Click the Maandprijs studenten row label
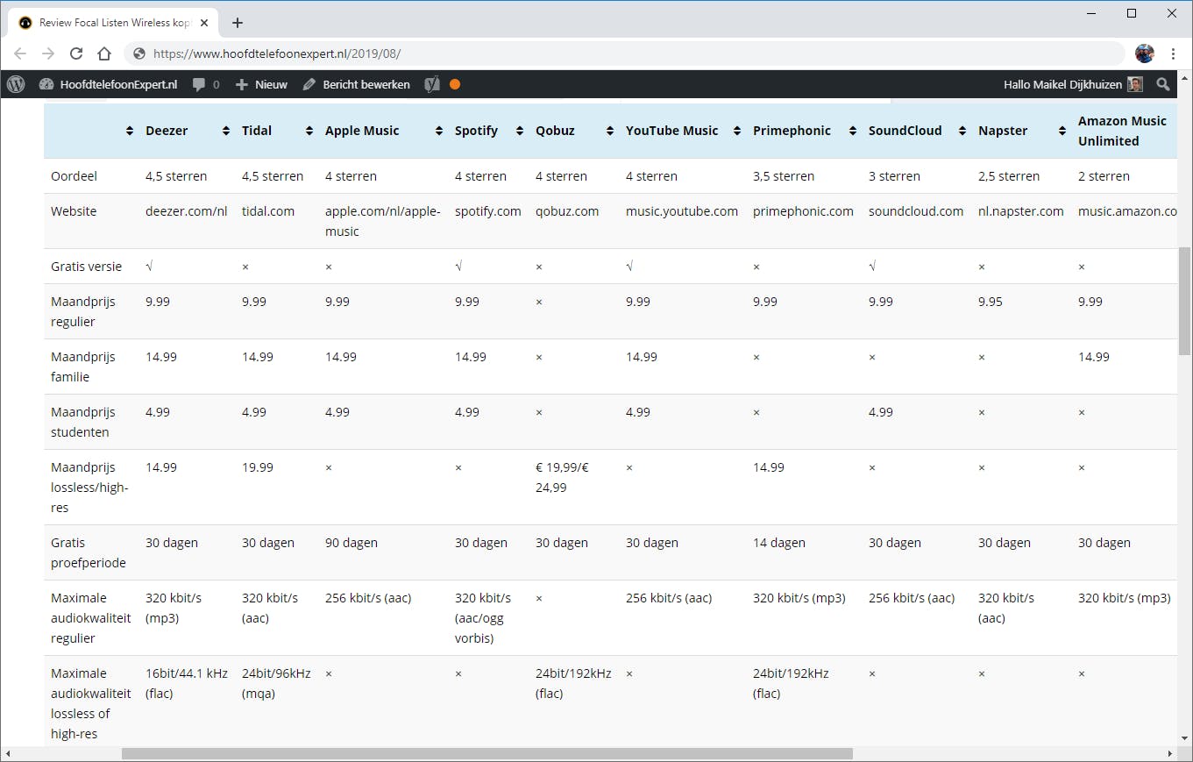The width and height of the screenshot is (1193, 762). pyautogui.click(x=83, y=422)
